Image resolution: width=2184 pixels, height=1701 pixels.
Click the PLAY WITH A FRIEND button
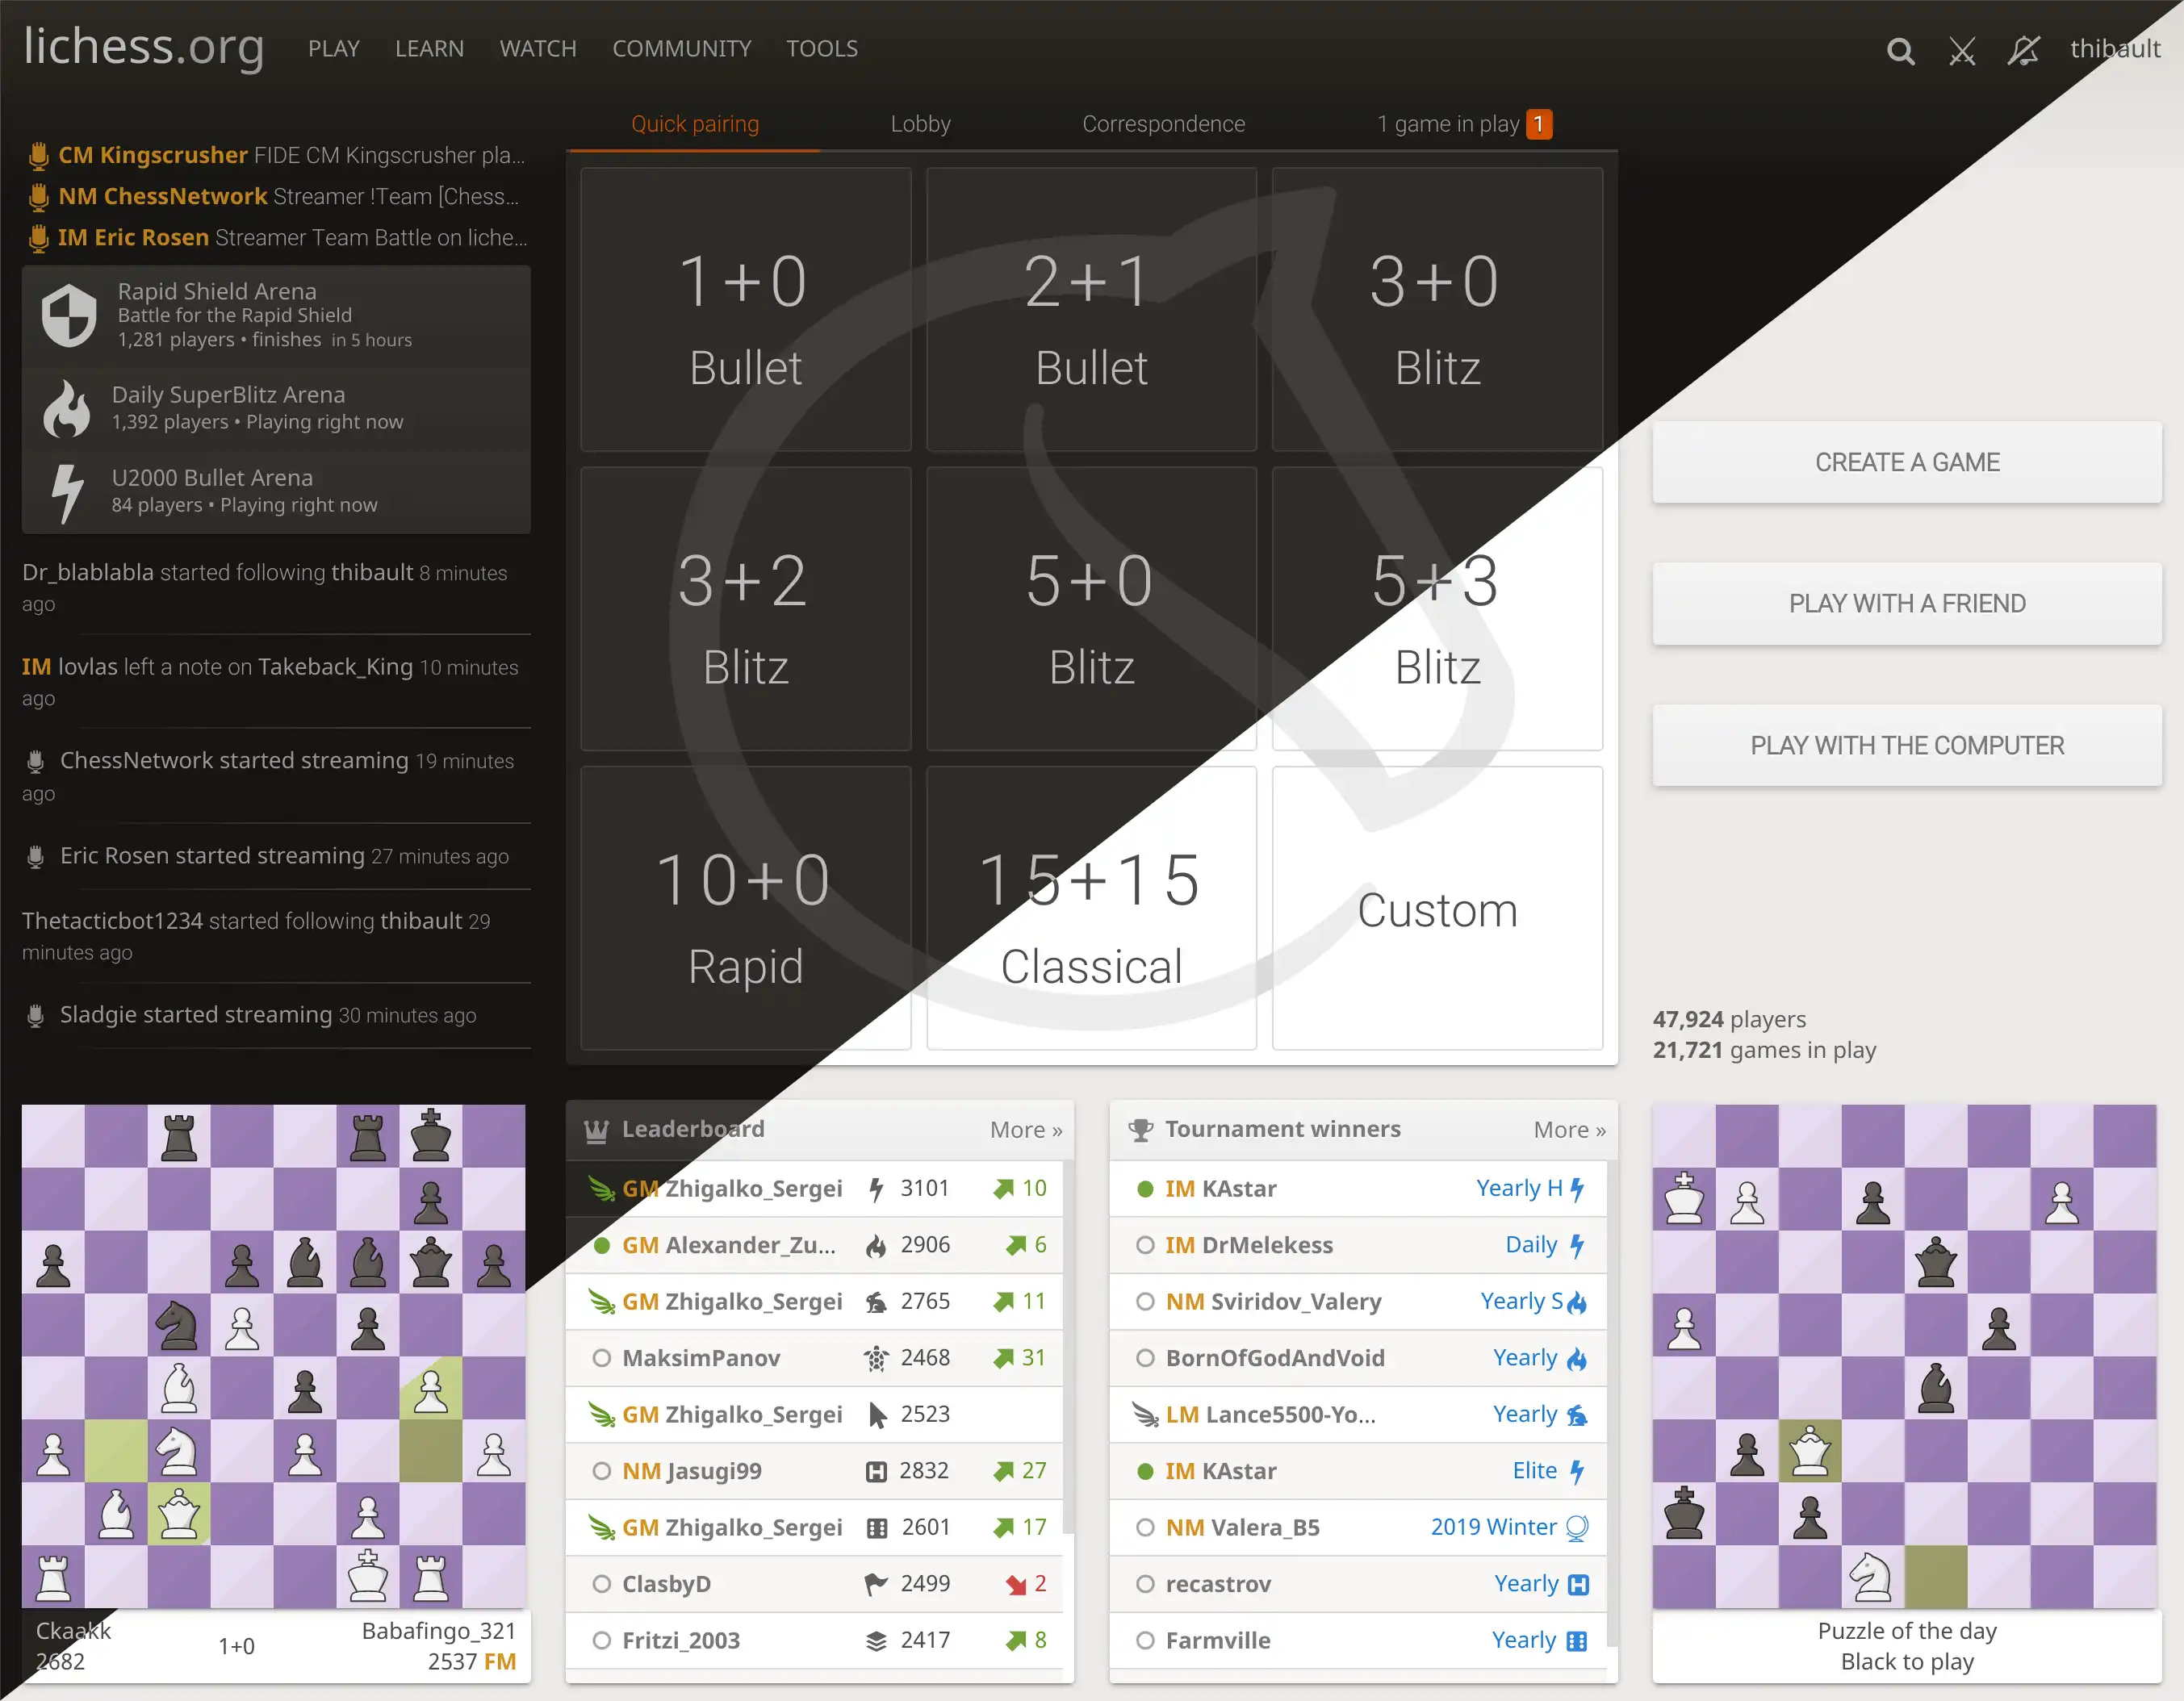coord(1907,603)
